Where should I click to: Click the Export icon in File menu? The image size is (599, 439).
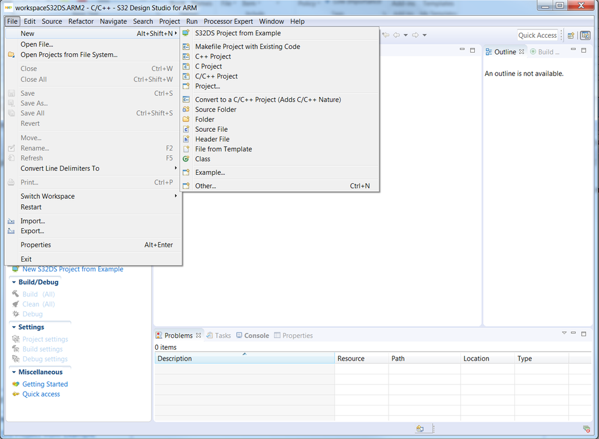click(11, 231)
